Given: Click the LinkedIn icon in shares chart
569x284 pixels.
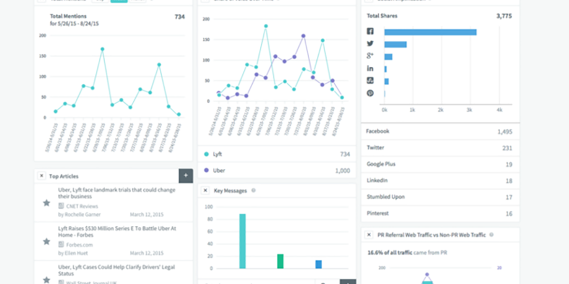Looking at the screenshot, I should (x=370, y=69).
